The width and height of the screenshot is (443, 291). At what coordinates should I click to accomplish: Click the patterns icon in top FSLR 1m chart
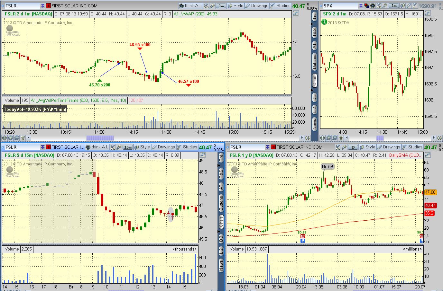206,6
